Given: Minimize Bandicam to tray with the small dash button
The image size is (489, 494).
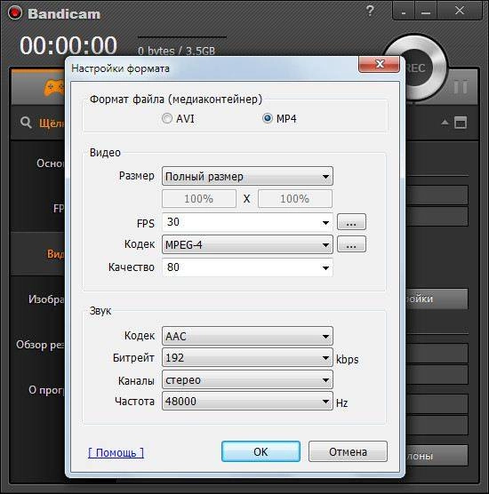Looking at the screenshot, I should [x=404, y=12].
